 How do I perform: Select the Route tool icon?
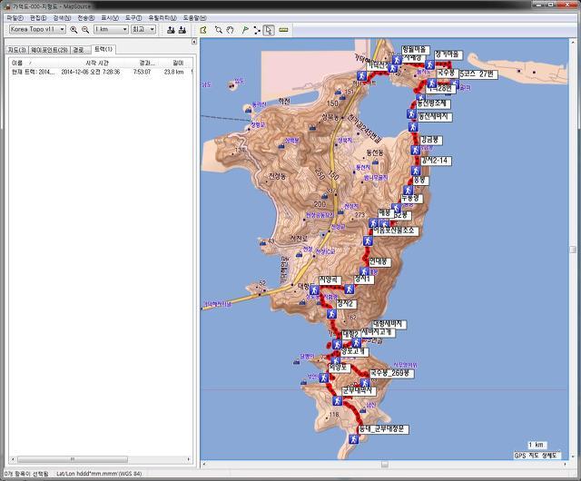pyautogui.click(x=257, y=30)
